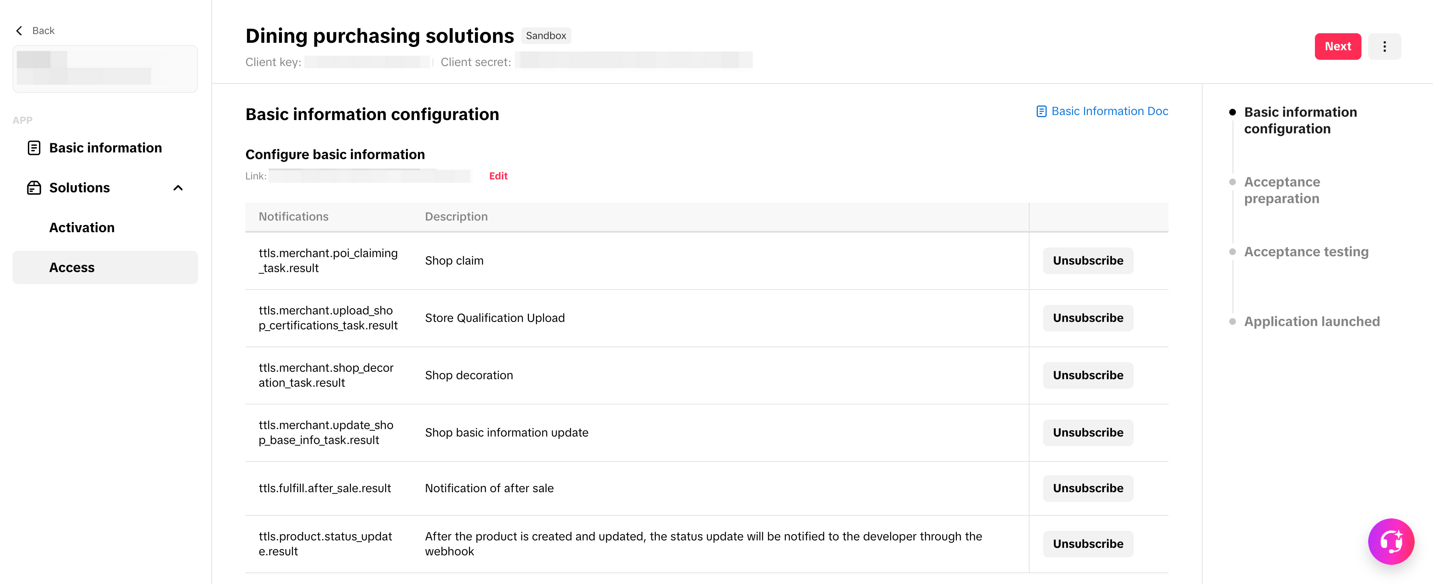Select the Access menu item

pyautogui.click(x=72, y=268)
